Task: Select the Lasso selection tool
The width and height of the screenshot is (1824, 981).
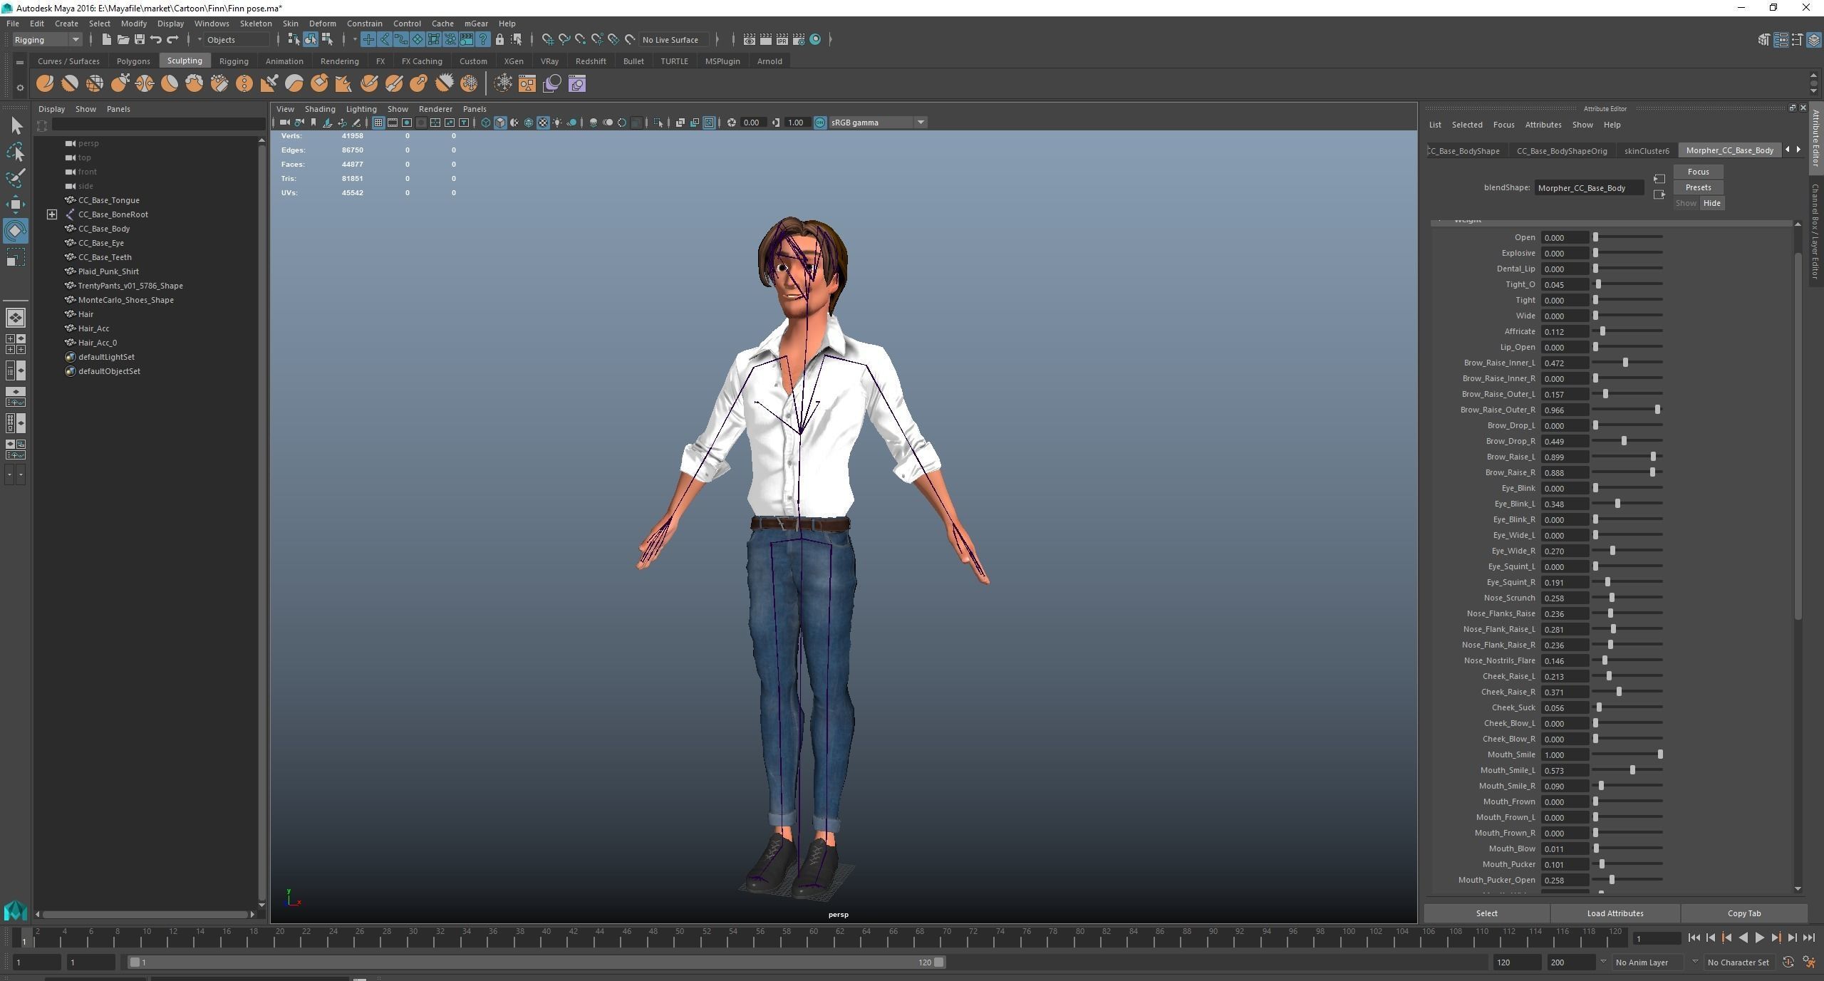Action: tap(16, 152)
